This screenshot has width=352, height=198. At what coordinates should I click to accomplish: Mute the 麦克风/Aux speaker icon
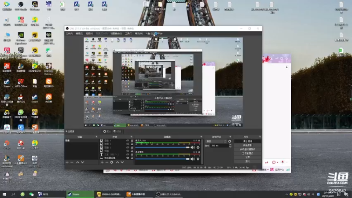coord(193,147)
